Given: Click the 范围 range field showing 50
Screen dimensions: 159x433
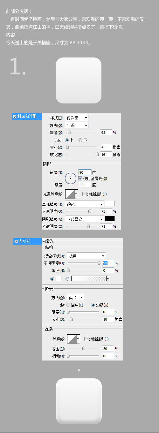Looking at the screenshot, I should [108, 349].
